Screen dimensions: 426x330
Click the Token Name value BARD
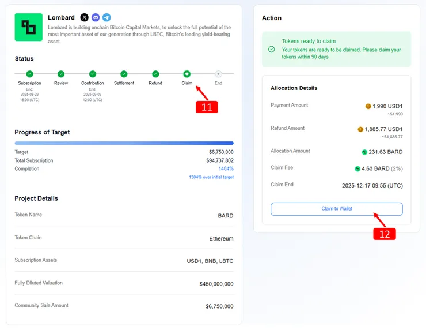tap(226, 216)
